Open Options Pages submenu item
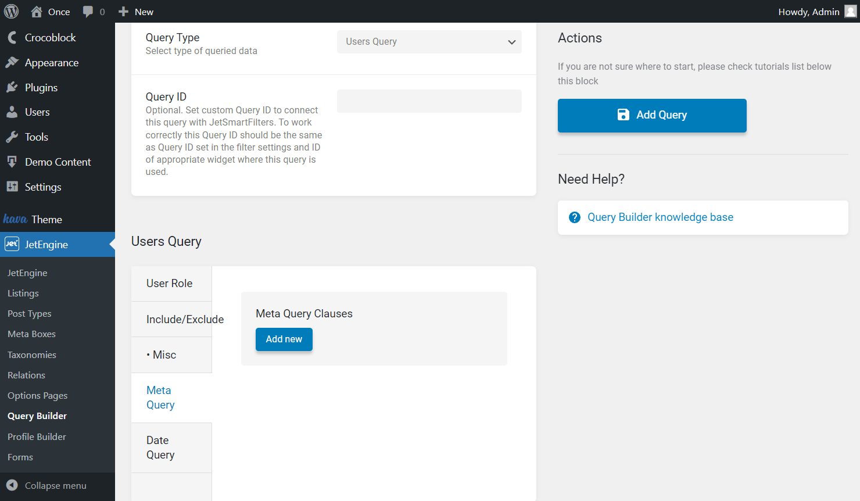This screenshot has height=501, width=860. (x=38, y=396)
